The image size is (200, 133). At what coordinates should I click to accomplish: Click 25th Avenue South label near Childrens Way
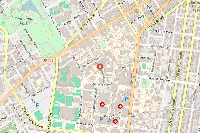(x=80, y=107)
